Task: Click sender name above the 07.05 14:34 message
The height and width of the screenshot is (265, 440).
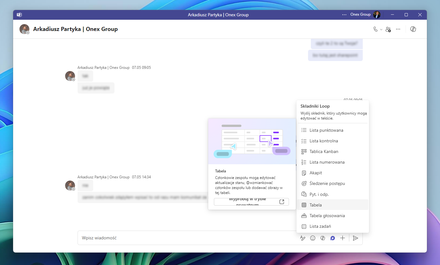Action: click(x=104, y=177)
